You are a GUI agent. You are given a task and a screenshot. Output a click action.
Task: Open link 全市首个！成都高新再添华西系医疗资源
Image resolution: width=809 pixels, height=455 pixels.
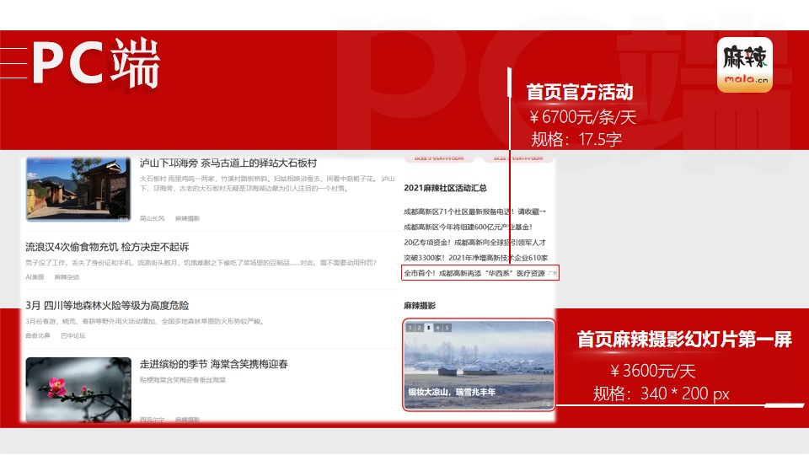click(474, 273)
